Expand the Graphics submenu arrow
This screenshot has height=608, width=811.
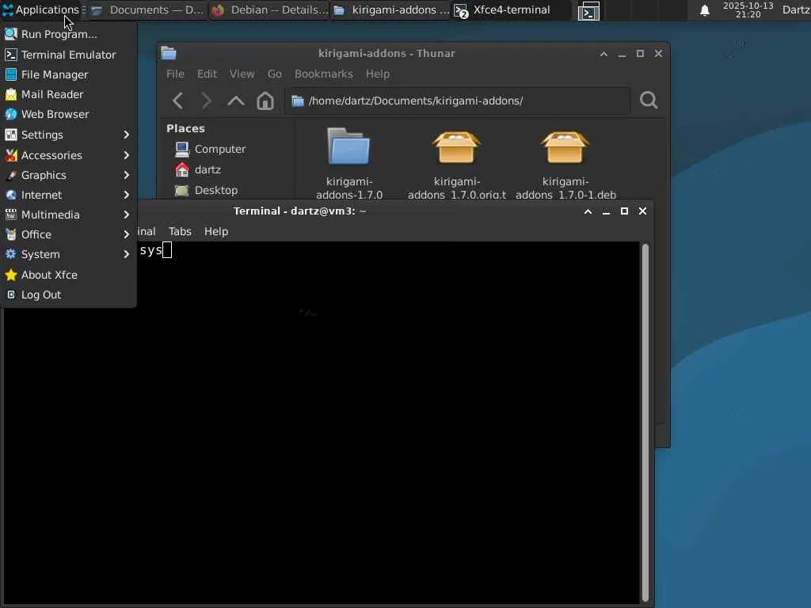click(x=126, y=175)
